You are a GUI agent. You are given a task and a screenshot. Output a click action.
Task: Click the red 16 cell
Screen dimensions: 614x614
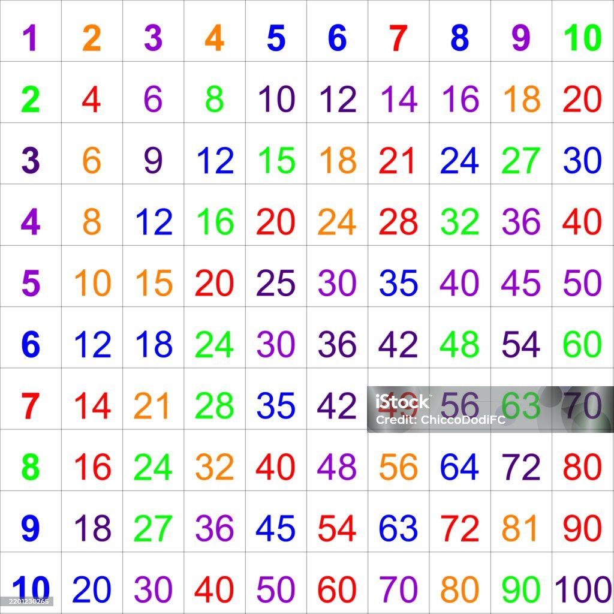92,466
